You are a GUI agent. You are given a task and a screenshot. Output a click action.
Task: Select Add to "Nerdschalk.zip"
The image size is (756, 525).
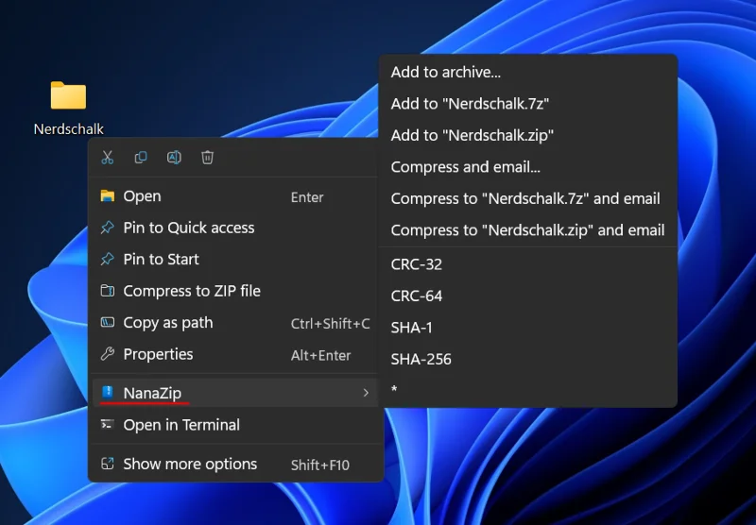528,135
